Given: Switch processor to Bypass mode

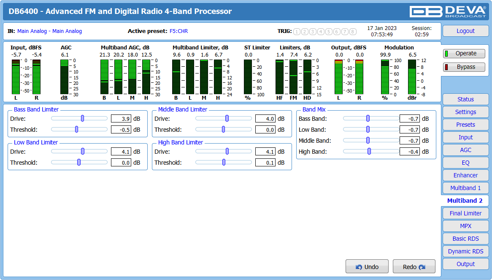Looking at the screenshot, I should (464, 67).
